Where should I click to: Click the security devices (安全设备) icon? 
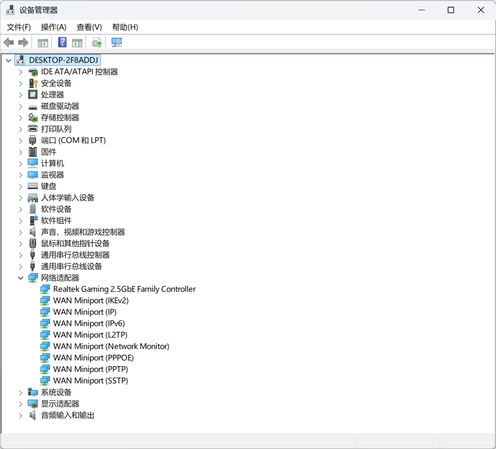pyautogui.click(x=33, y=83)
